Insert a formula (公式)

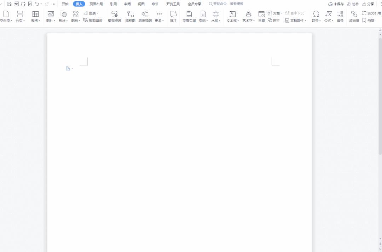(329, 17)
